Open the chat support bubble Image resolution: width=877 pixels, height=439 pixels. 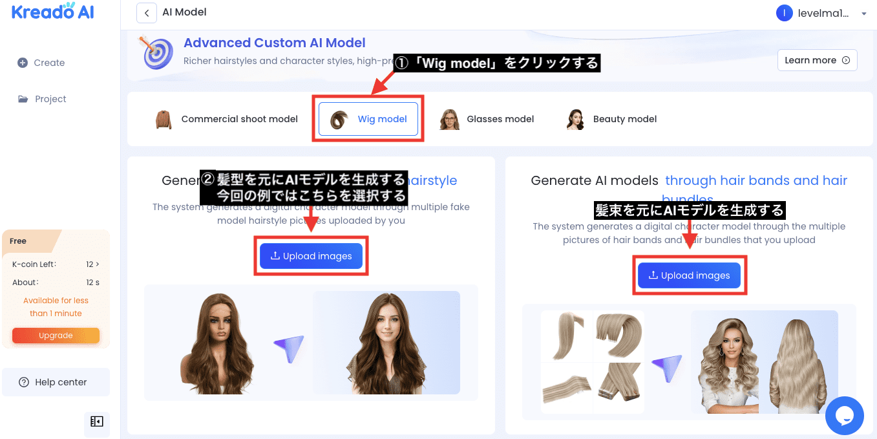(x=845, y=416)
